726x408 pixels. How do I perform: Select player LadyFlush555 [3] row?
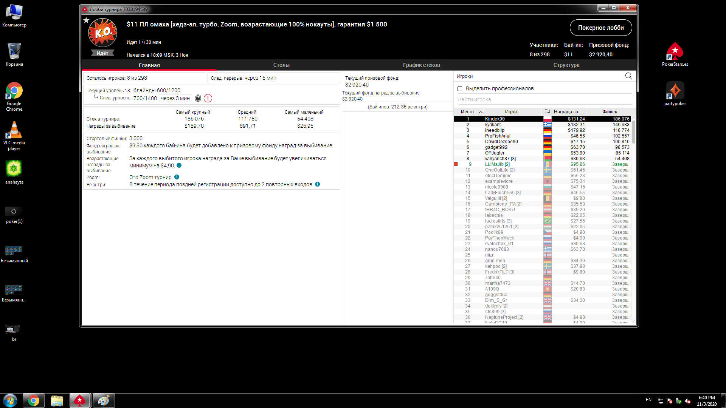(x=543, y=193)
